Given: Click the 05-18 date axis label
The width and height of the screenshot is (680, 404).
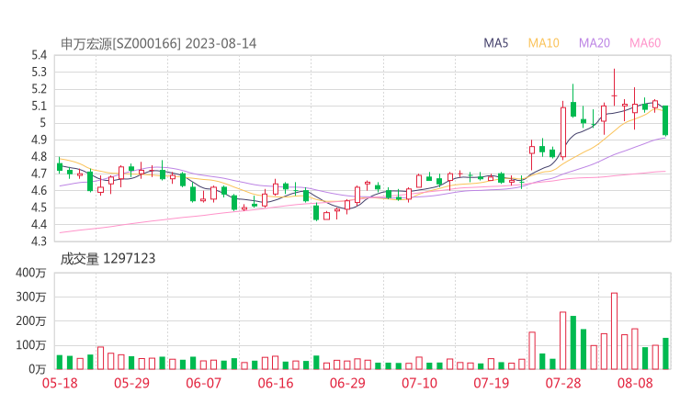Looking at the screenshot, I should 60,383.
